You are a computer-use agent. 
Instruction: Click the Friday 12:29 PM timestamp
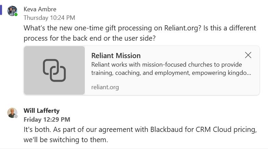coord(47,119)
